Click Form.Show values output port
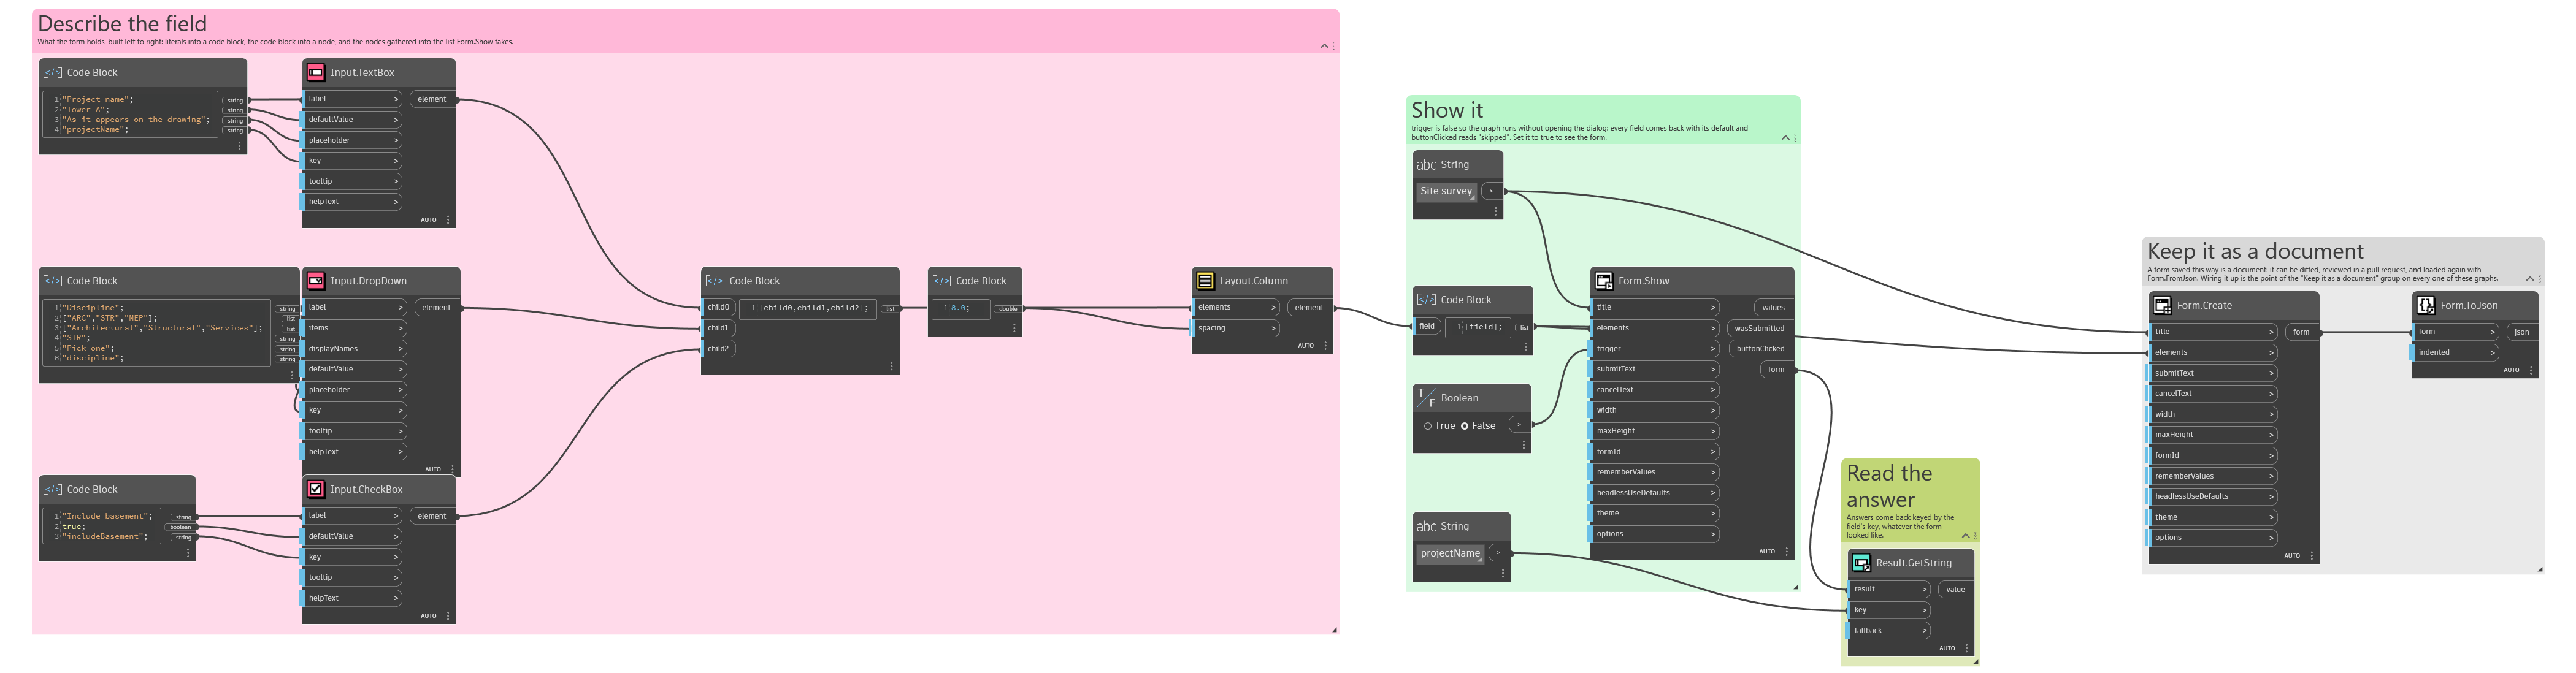 (1773, 308)
